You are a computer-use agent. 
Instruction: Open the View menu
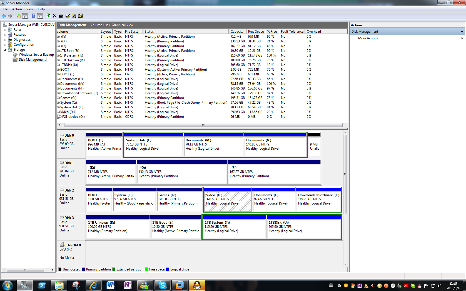pos(30,9)
